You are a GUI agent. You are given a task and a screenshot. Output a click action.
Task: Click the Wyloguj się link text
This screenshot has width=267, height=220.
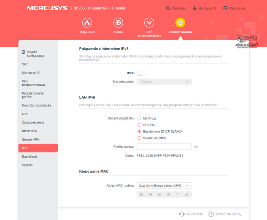[237, 8]
